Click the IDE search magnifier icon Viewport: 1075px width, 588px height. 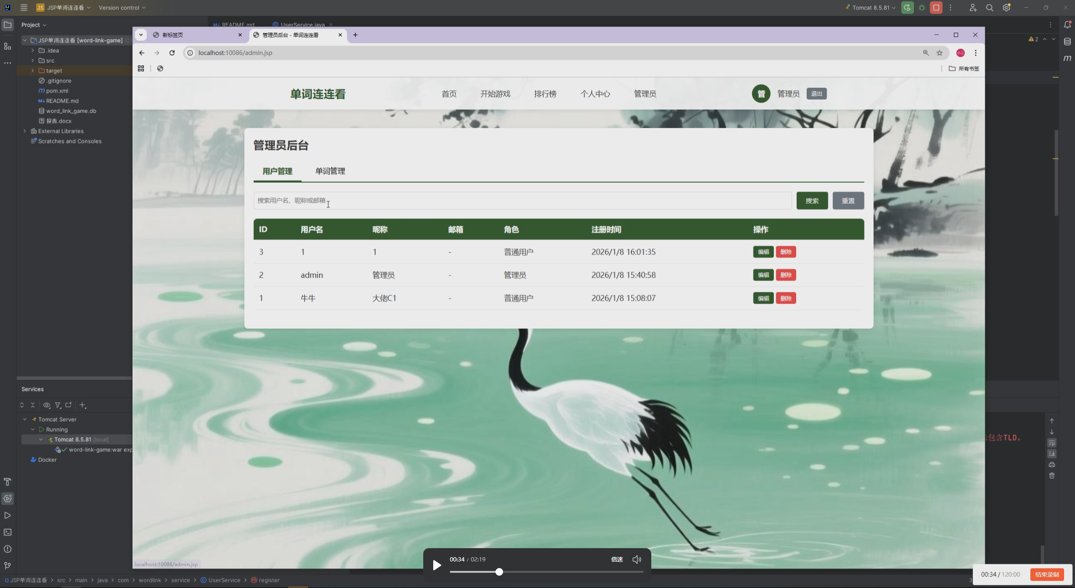click(989, 8)
